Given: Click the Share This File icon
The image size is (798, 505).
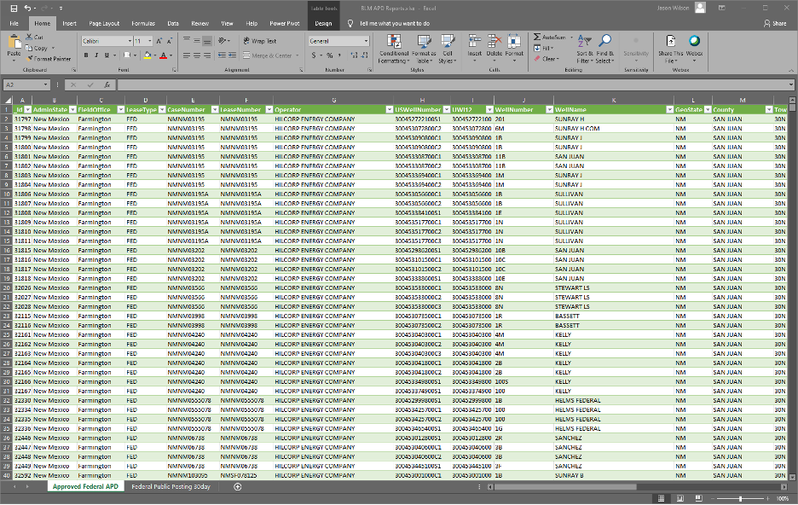Looking at the screenshot, I should (x=671, y=41).
